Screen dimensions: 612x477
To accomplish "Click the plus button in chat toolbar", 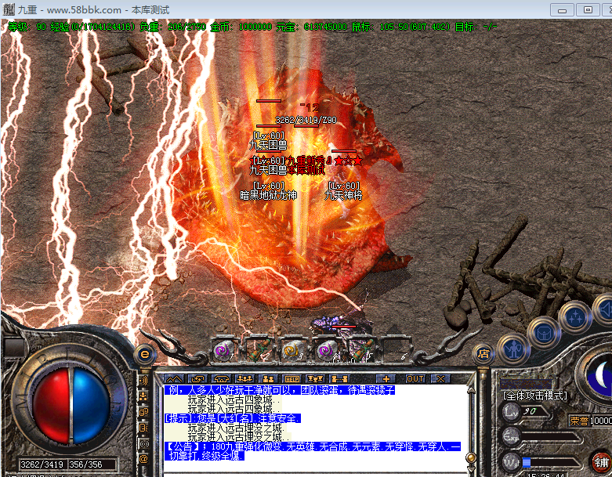I will pos(386,379).
